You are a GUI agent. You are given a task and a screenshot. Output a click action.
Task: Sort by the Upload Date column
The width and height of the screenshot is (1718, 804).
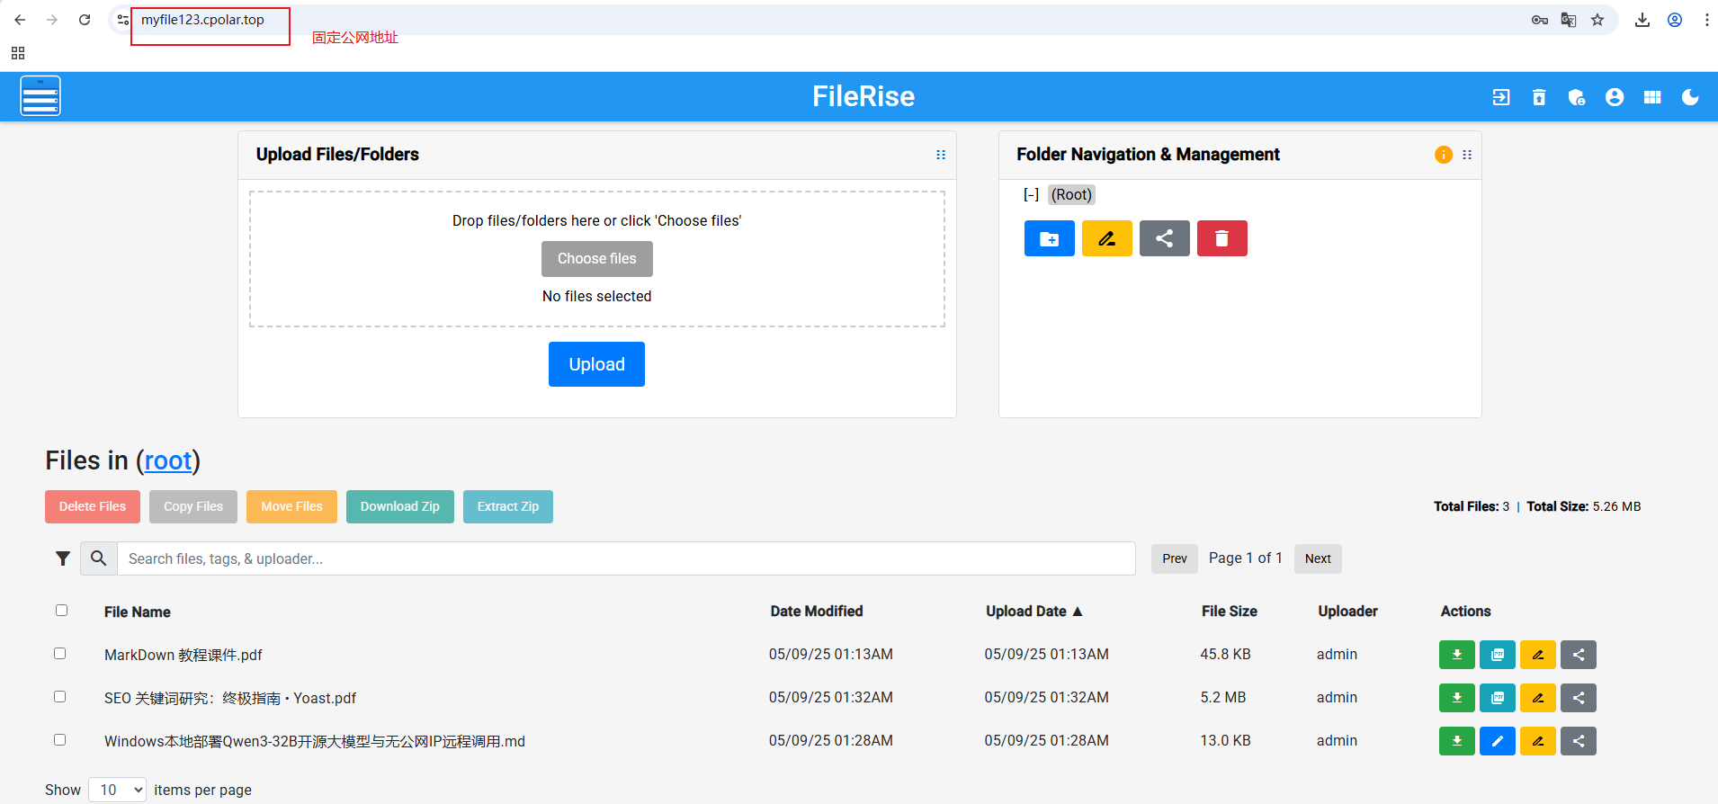tap(1033, 612)
